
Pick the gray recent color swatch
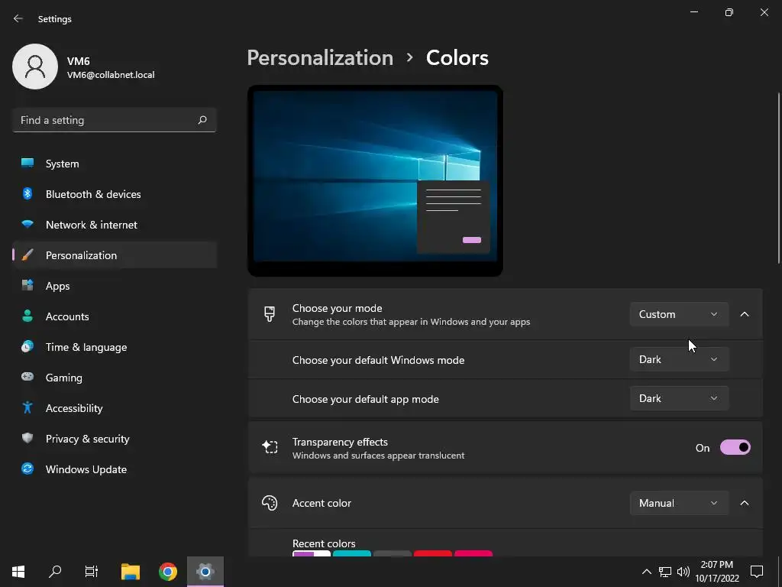coord(392,553)
